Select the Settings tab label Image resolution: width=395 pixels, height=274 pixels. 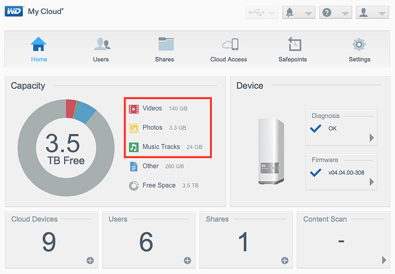(x=360, y=59)
